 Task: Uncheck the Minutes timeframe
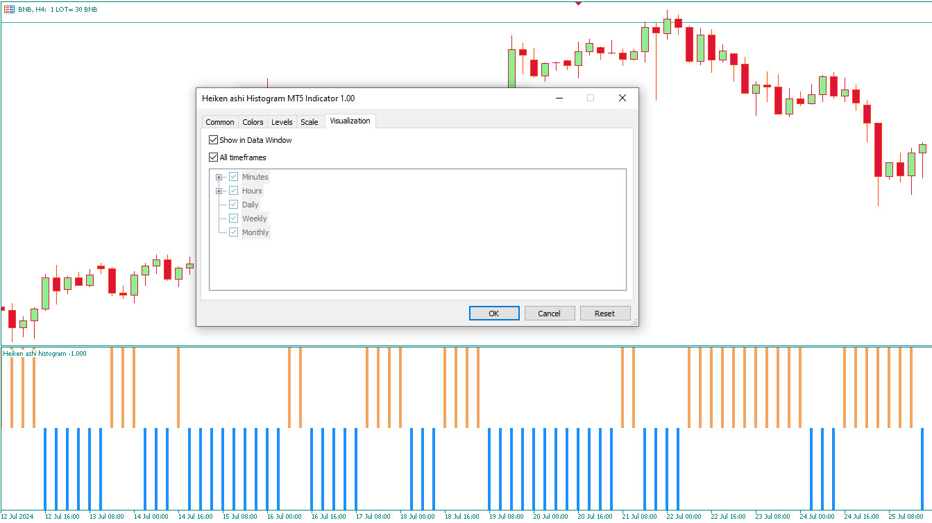pos(233,176)
